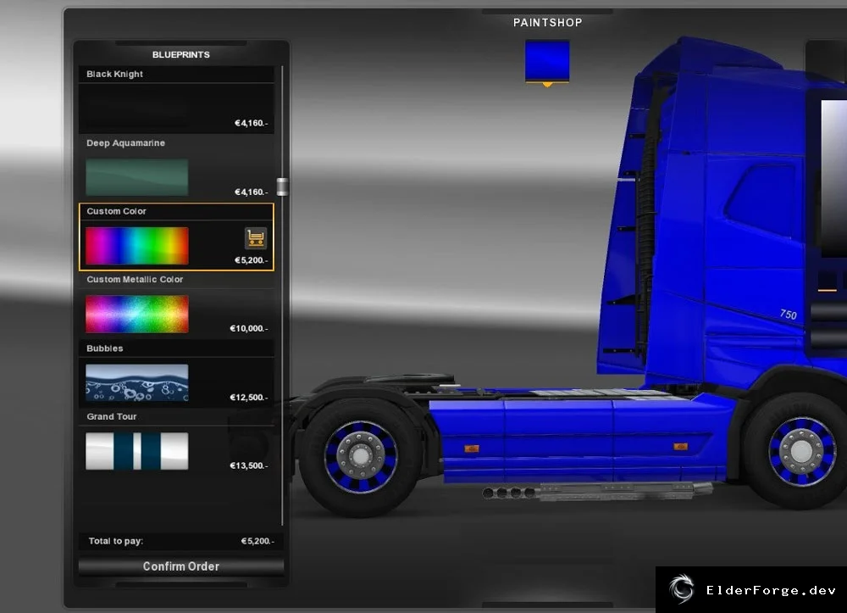
Task: Select the Bubbles paint job thumbnail
Action: 136,382
